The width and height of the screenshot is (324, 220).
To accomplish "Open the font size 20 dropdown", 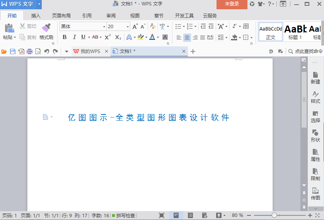I will click(x=128, y=27).
